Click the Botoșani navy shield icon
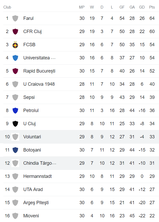The image size is (159, 222). [x=15, y=150]
